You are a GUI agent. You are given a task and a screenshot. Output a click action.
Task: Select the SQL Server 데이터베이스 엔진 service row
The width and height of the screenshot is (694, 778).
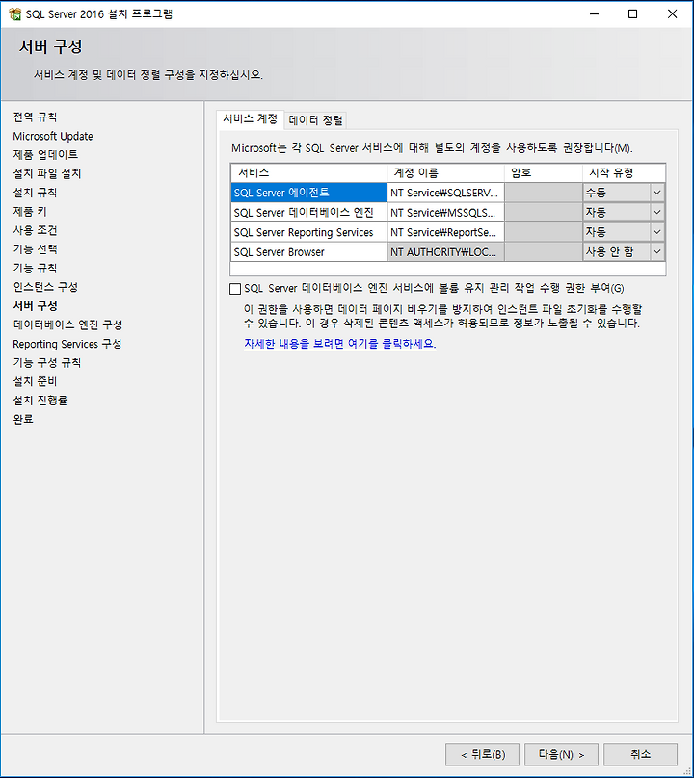pos(309,213)
